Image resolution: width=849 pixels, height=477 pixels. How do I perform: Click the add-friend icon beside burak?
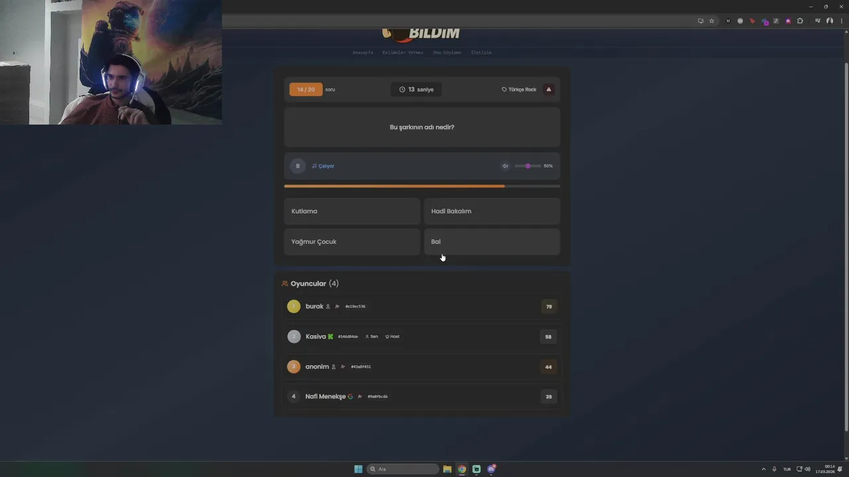(337, 307)
